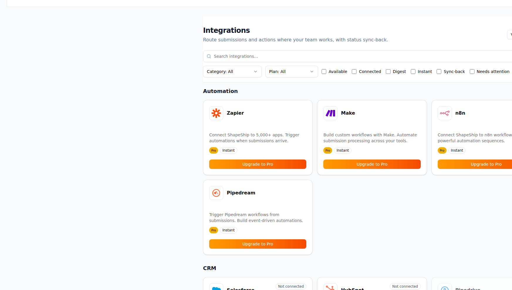Click the Zapier logo icon

(x=216, y=113)
